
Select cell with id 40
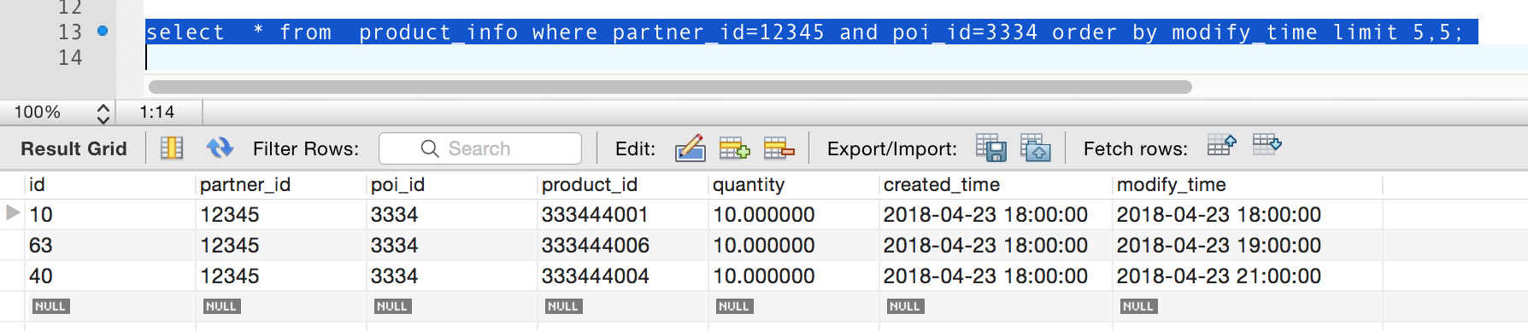pyautogui.click(x=110, y=276)
